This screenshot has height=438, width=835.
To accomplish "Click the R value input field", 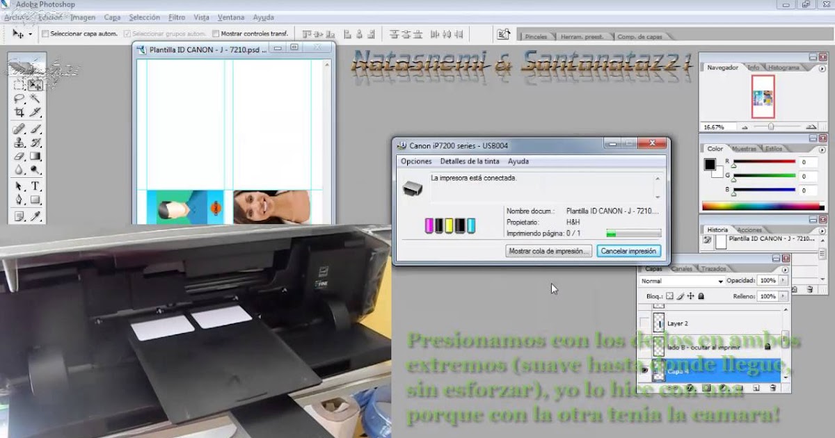I will pos(808,162).
